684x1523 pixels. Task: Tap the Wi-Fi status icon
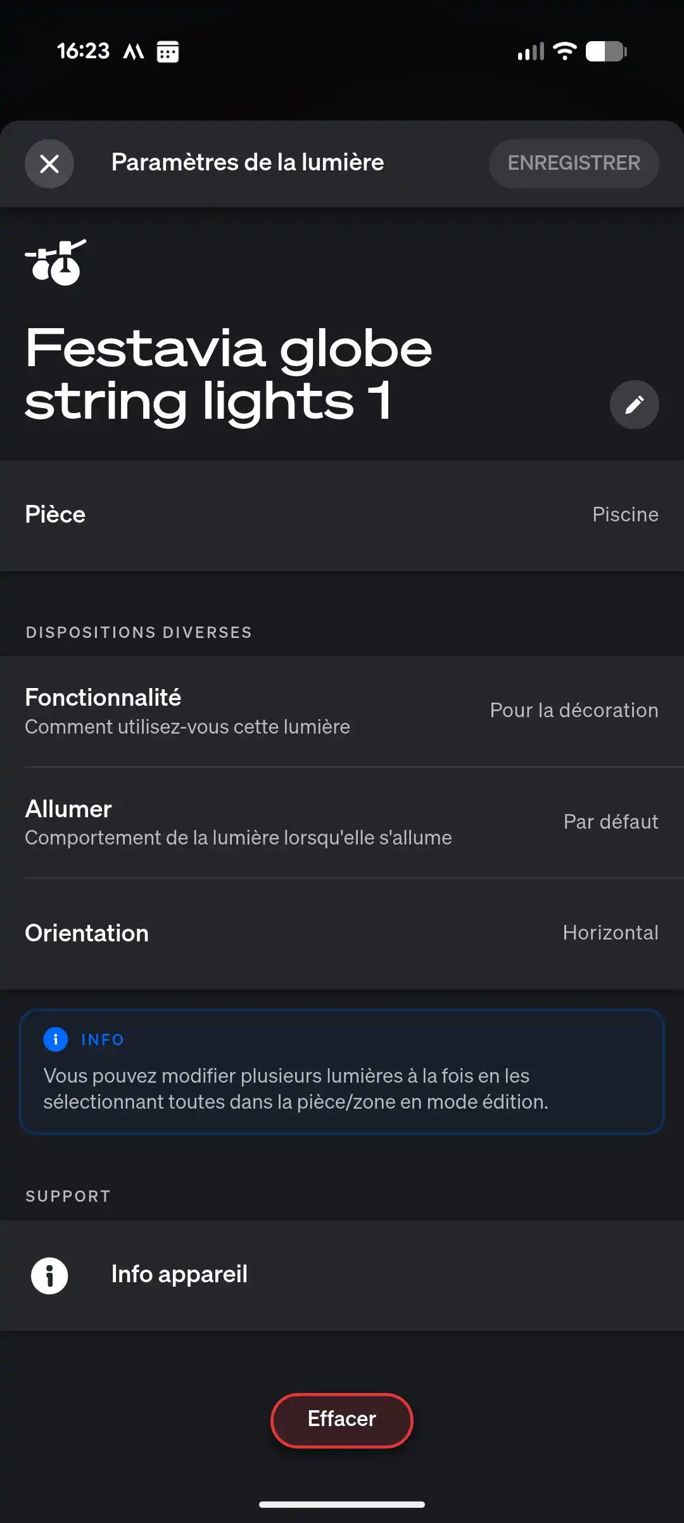click(x=564, y=51)
